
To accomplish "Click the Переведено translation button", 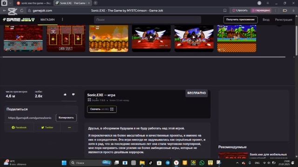I will point(261,10).
